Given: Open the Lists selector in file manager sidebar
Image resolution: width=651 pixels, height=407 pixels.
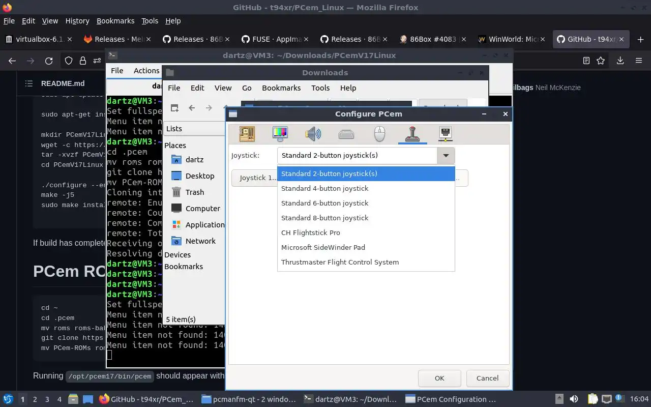Looking at the screenshot, I should [x=194, y=129].
